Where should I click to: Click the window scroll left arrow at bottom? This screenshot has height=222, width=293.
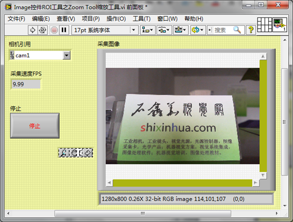click(8, 214)
